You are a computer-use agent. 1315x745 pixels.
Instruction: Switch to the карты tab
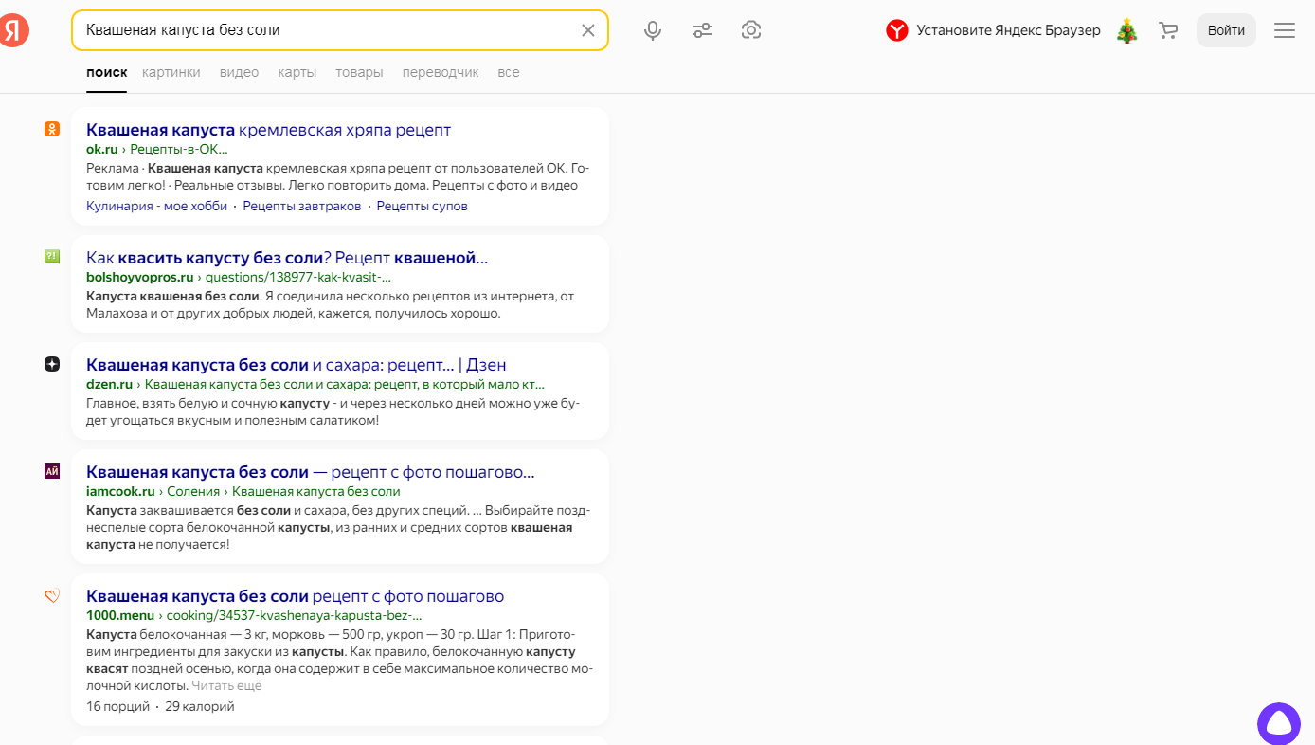click(297, 72)
